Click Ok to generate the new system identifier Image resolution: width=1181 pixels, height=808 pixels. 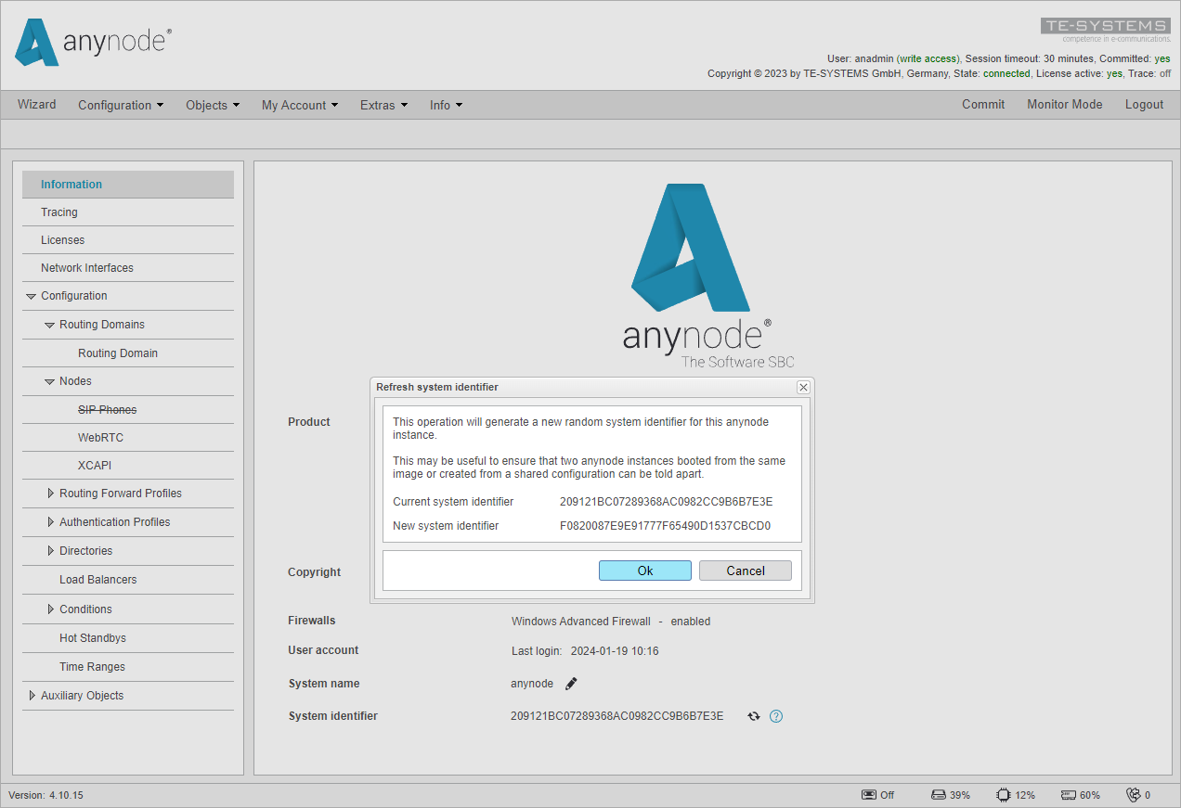point(644,570)
